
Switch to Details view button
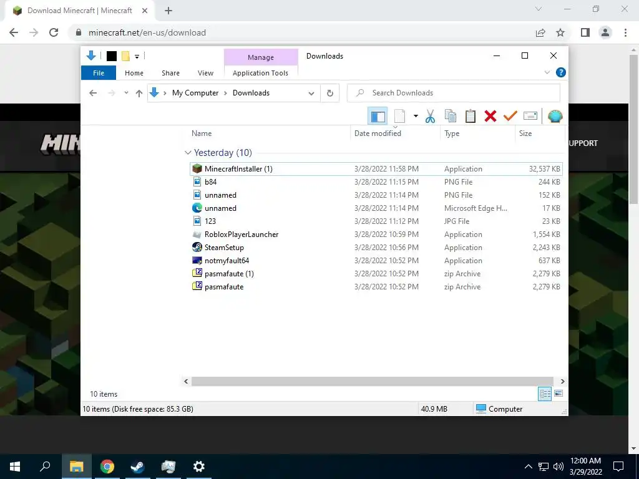point(545,394)
